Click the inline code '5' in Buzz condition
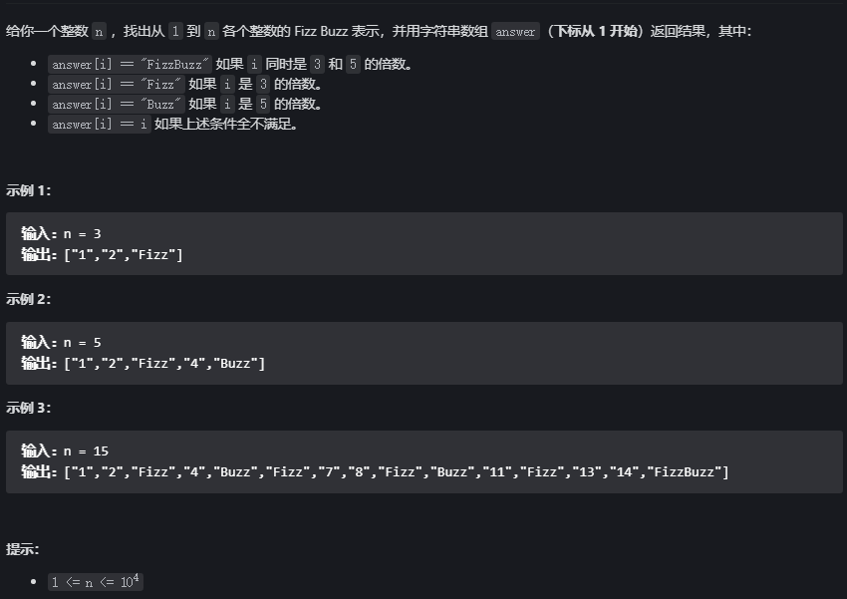 click(x=263, y=105)
